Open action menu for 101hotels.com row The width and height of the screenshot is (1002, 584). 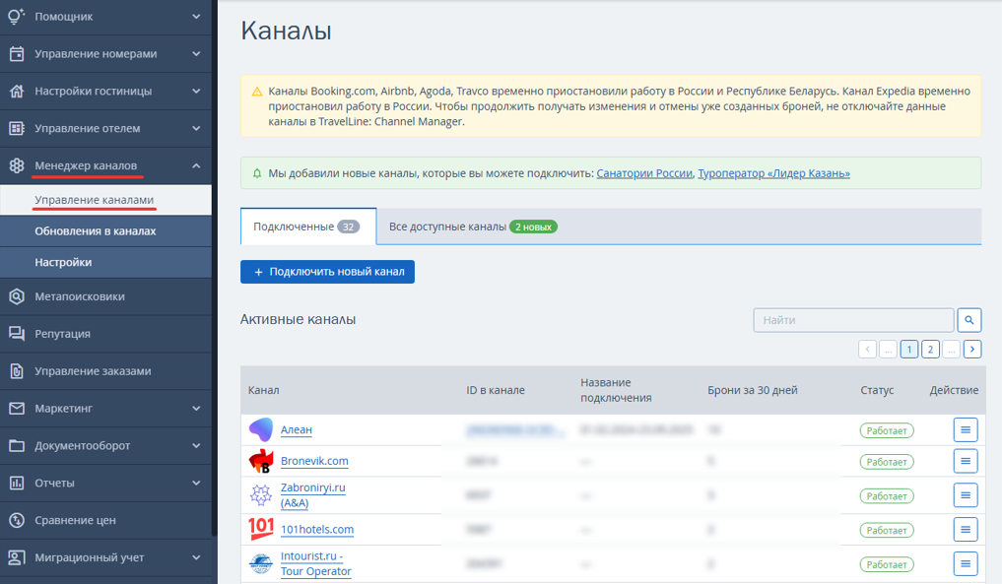point(965,530)
